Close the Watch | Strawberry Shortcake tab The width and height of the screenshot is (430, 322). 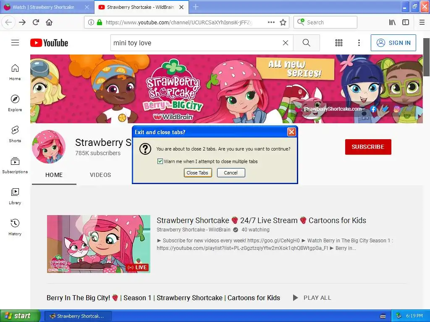tap(87, 7)
